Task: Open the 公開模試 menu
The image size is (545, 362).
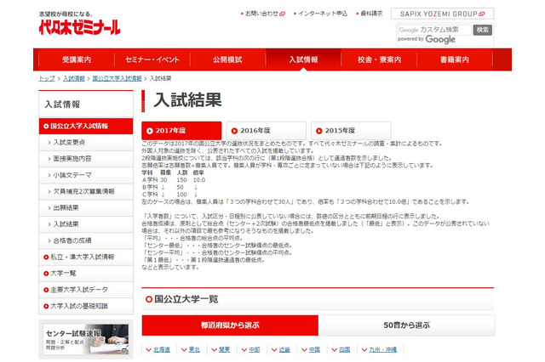Action: pyautogui.click(x=227, y=59)
